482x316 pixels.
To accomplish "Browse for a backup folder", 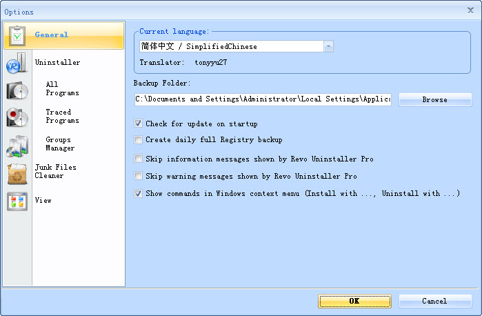I will [435, 99].
